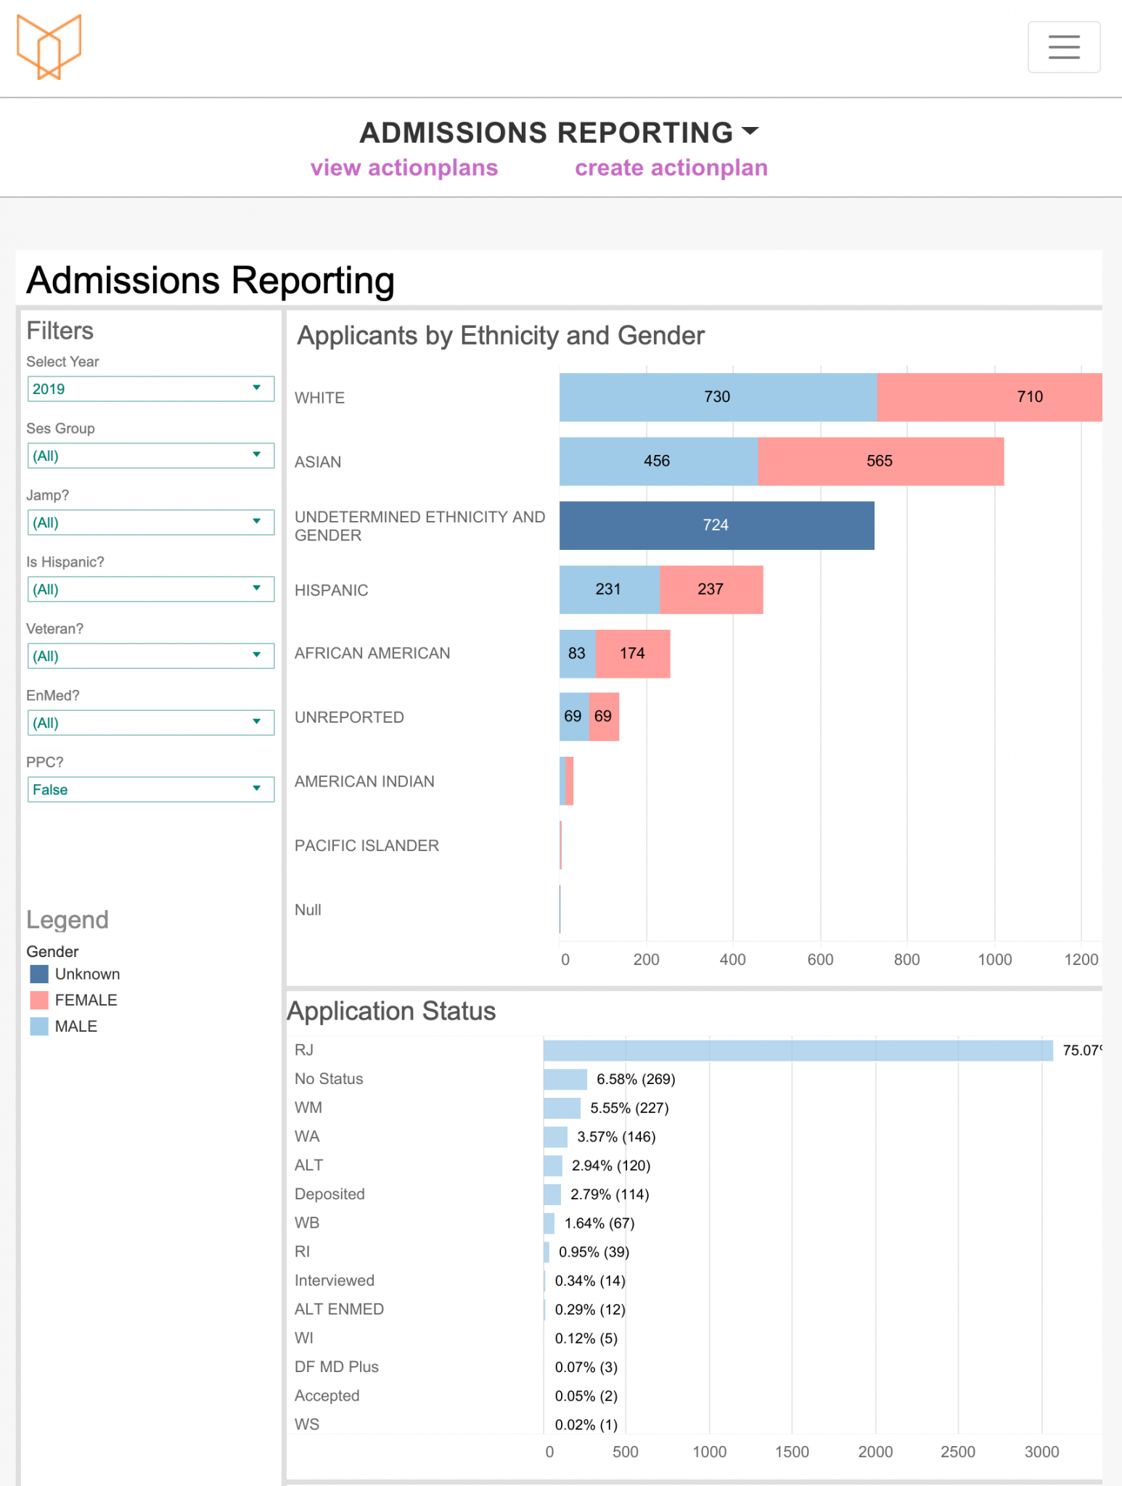1122x1486 pixels.
Task: Open the hamburger navigation menu
Action: click(1064, 47)
